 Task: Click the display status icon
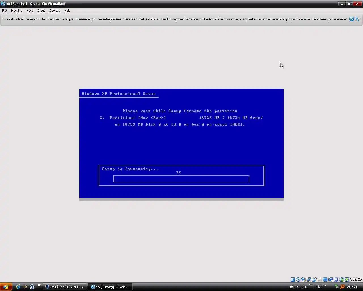pyautogui.click(x=325, y=280)
